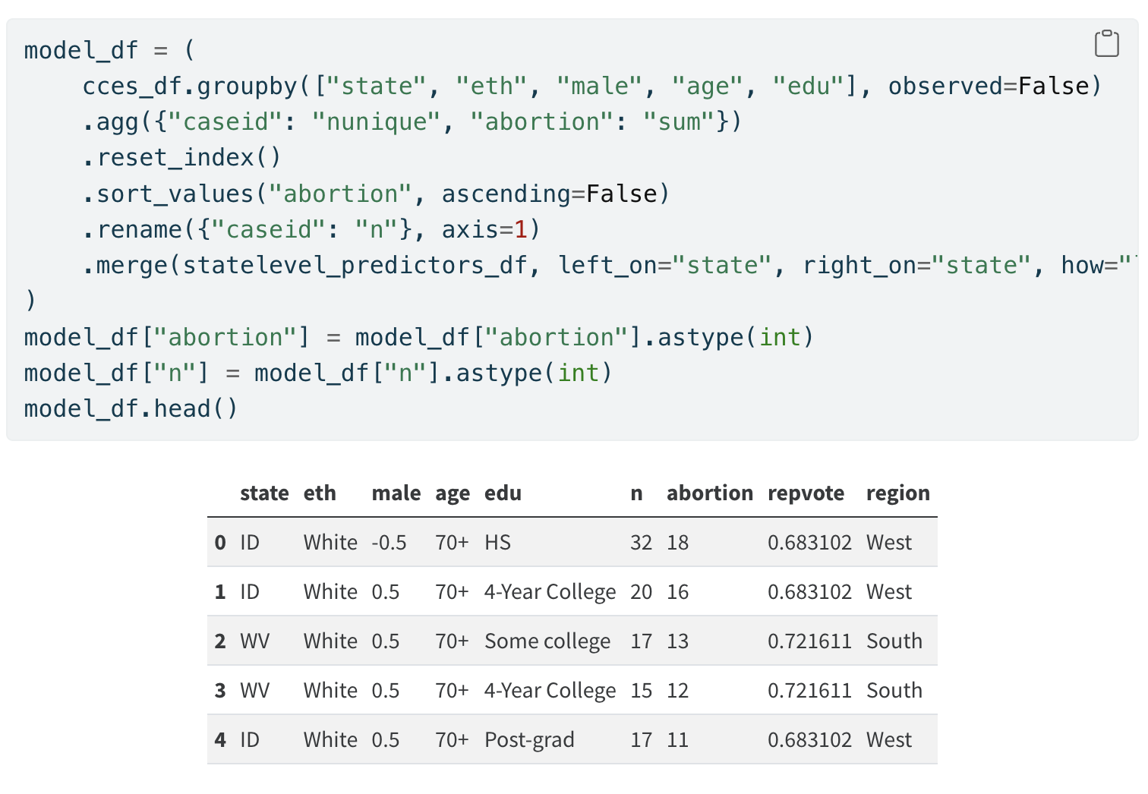The width and height of the screenshot is (1148, 794).
Task: Click the 'n' column header
Action: tap(636, 493)
